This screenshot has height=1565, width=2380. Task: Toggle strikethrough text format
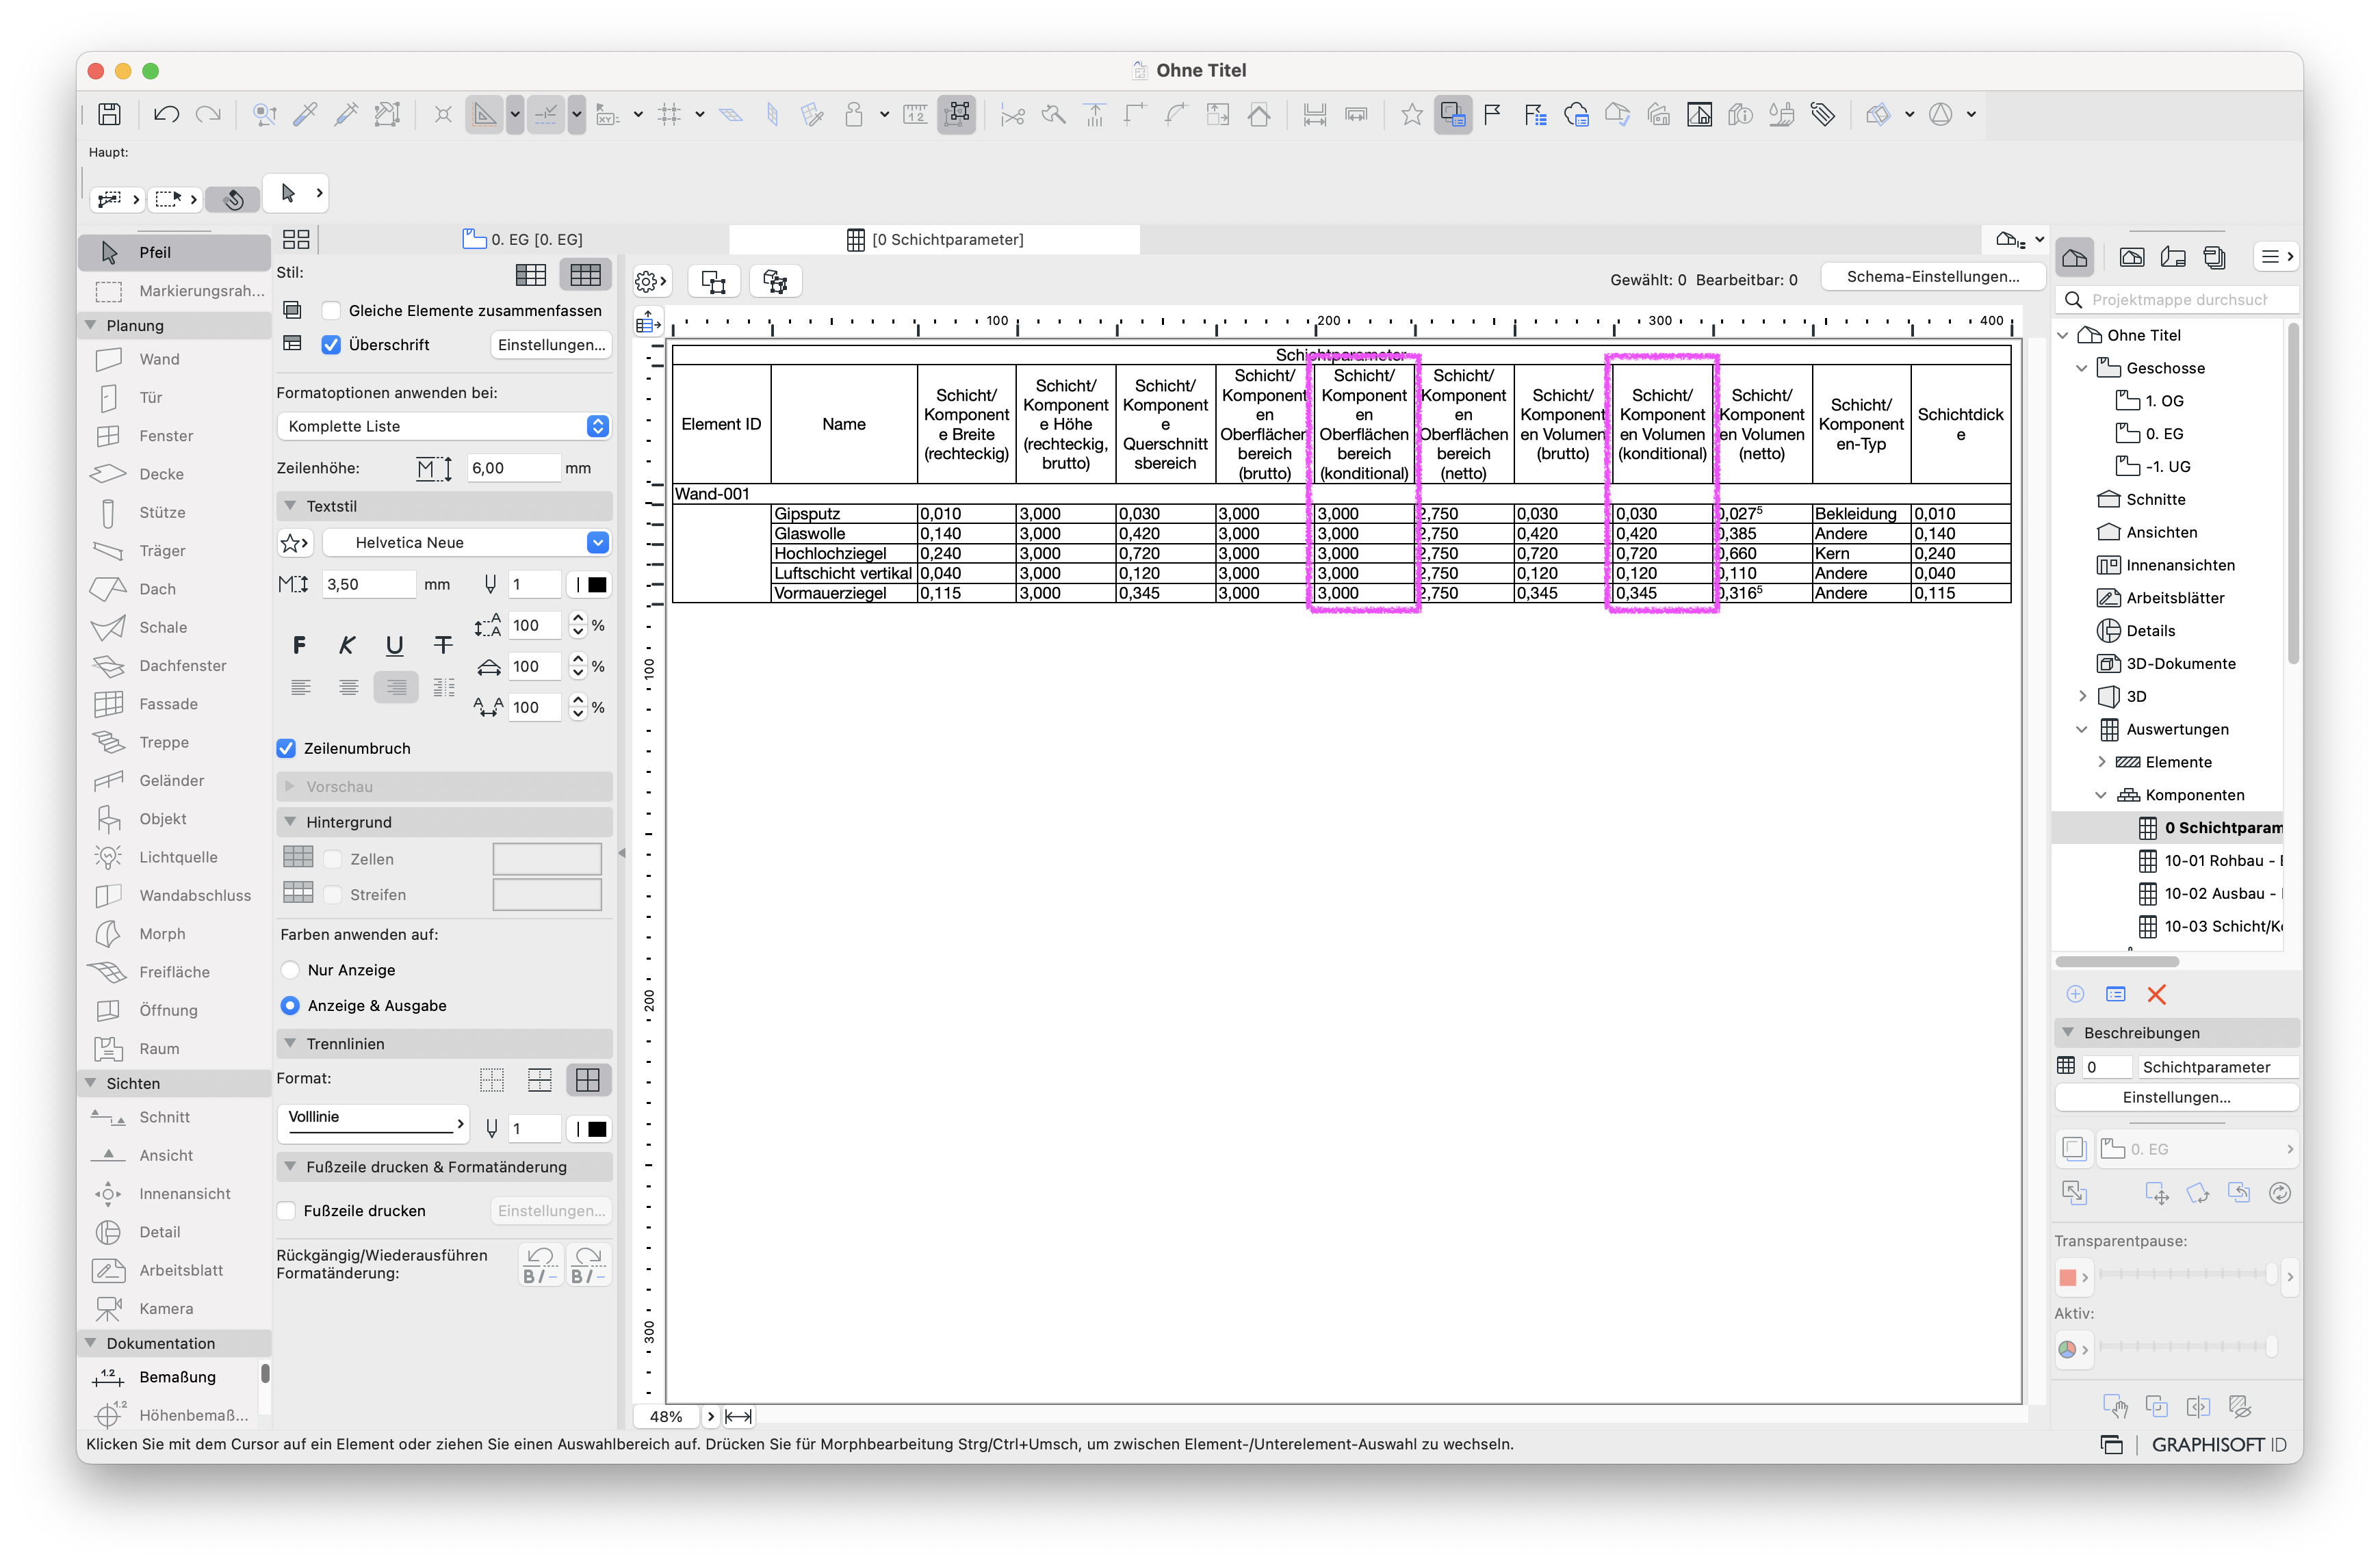click(443, 644)
